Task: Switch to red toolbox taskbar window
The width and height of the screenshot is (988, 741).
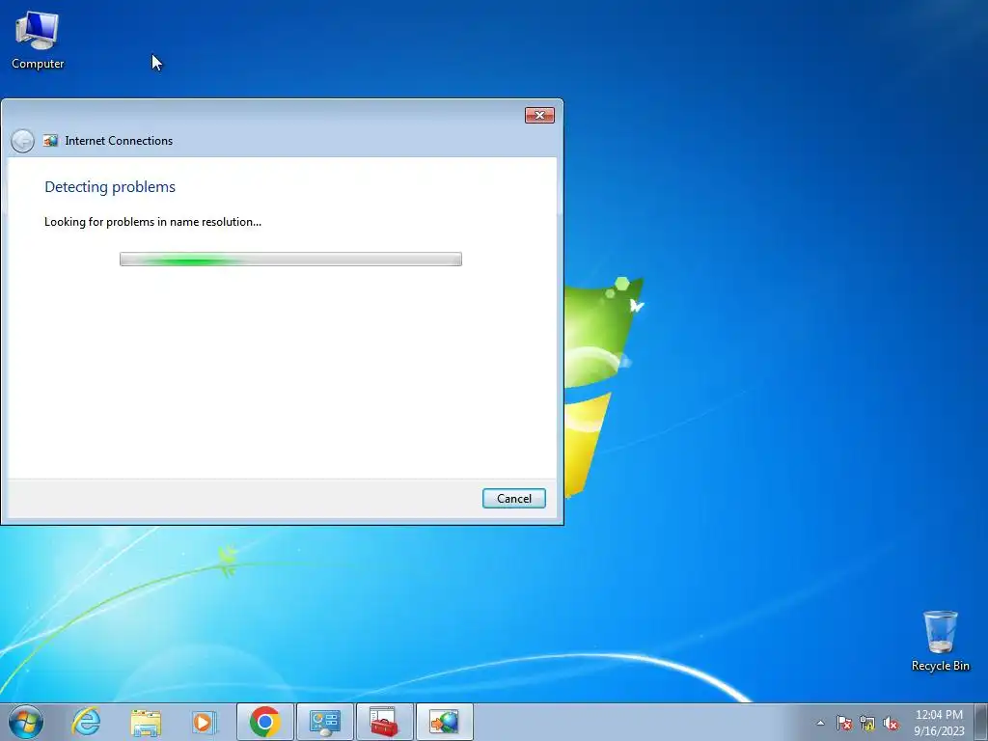Action: (384, 722)
